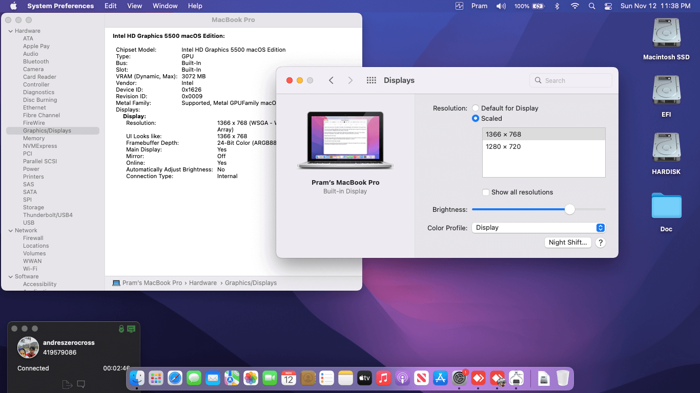Screen dimensions: 700x393
Task: Click the Bluetooth icon in menu bar
Action: [x=557, y=6]
